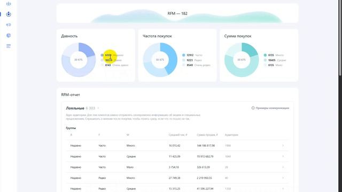
Task: Click the sales sum value 326 613,39
Action: click(203, 167)
